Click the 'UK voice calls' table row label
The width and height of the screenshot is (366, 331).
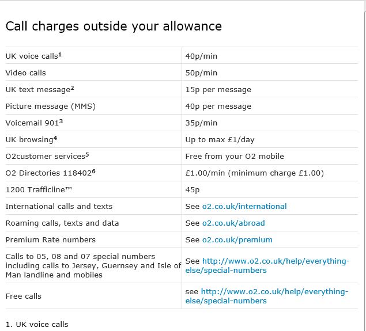pos(32,56)
